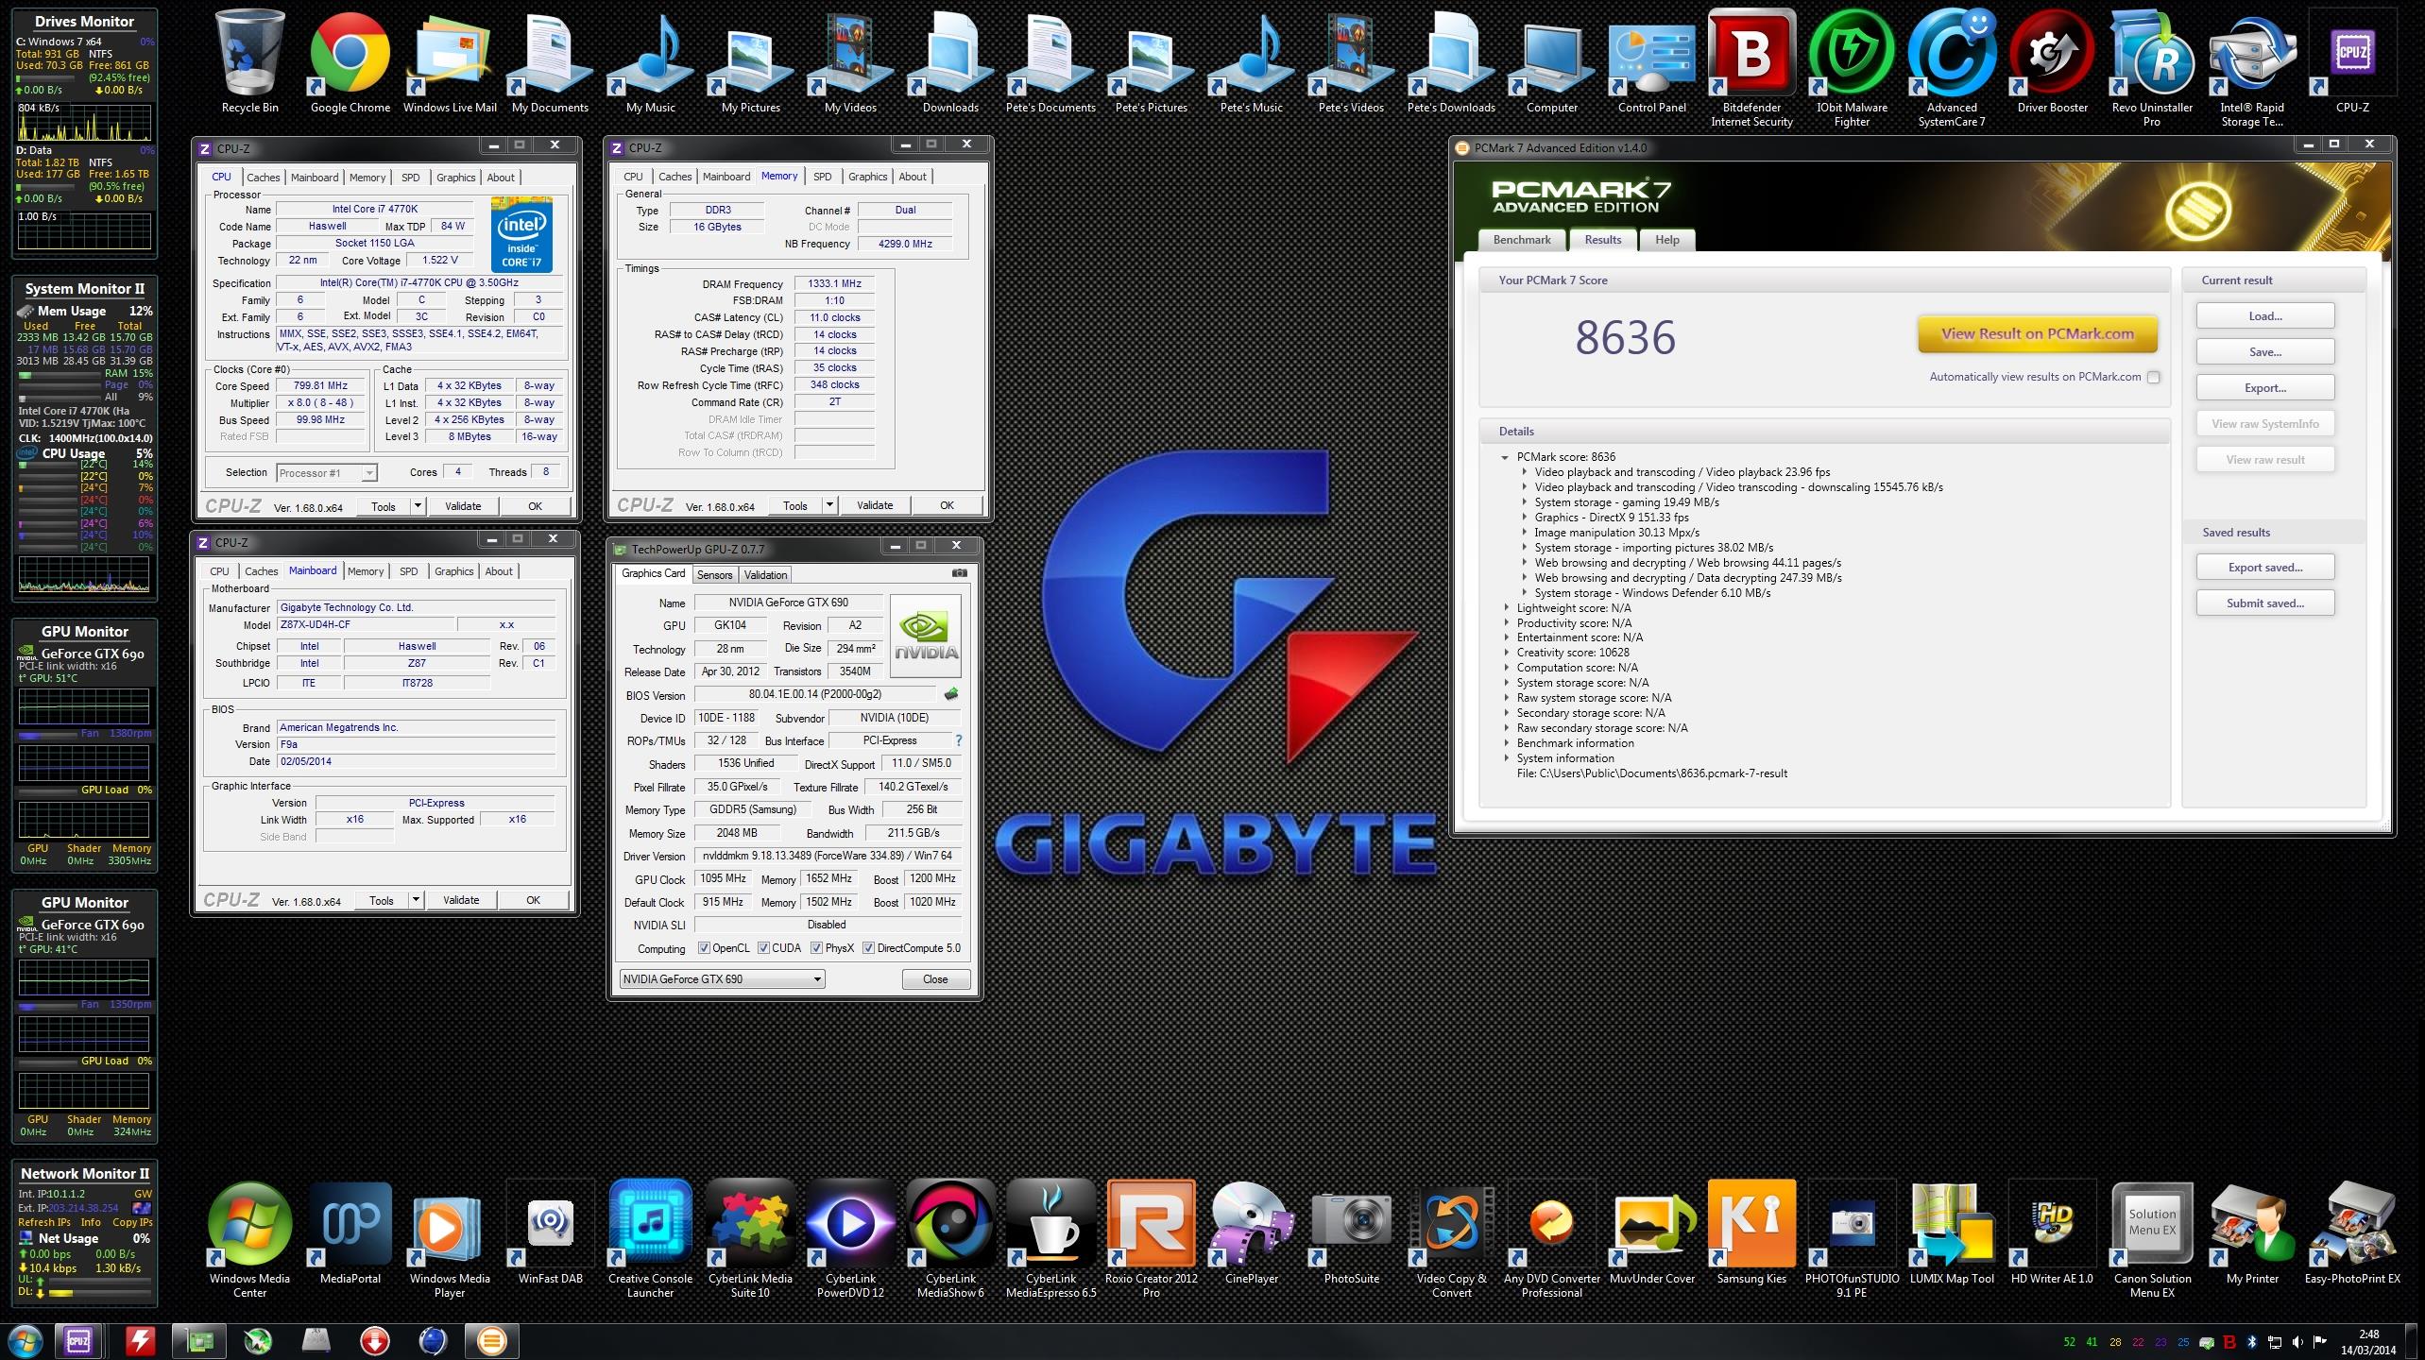The width and height of the screenshot is (2425, 1360).
Task: Toggle automatically view results on PCMark.com
Action: coord(2154,377)
